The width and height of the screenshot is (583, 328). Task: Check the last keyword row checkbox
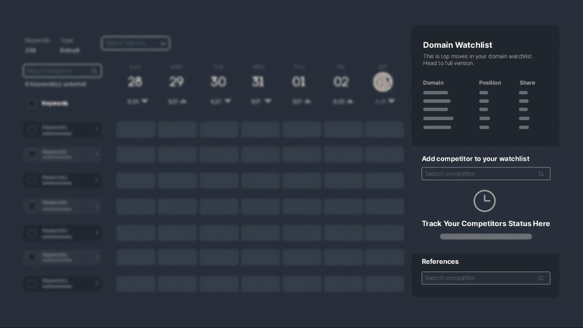click(x=31, y=283)
